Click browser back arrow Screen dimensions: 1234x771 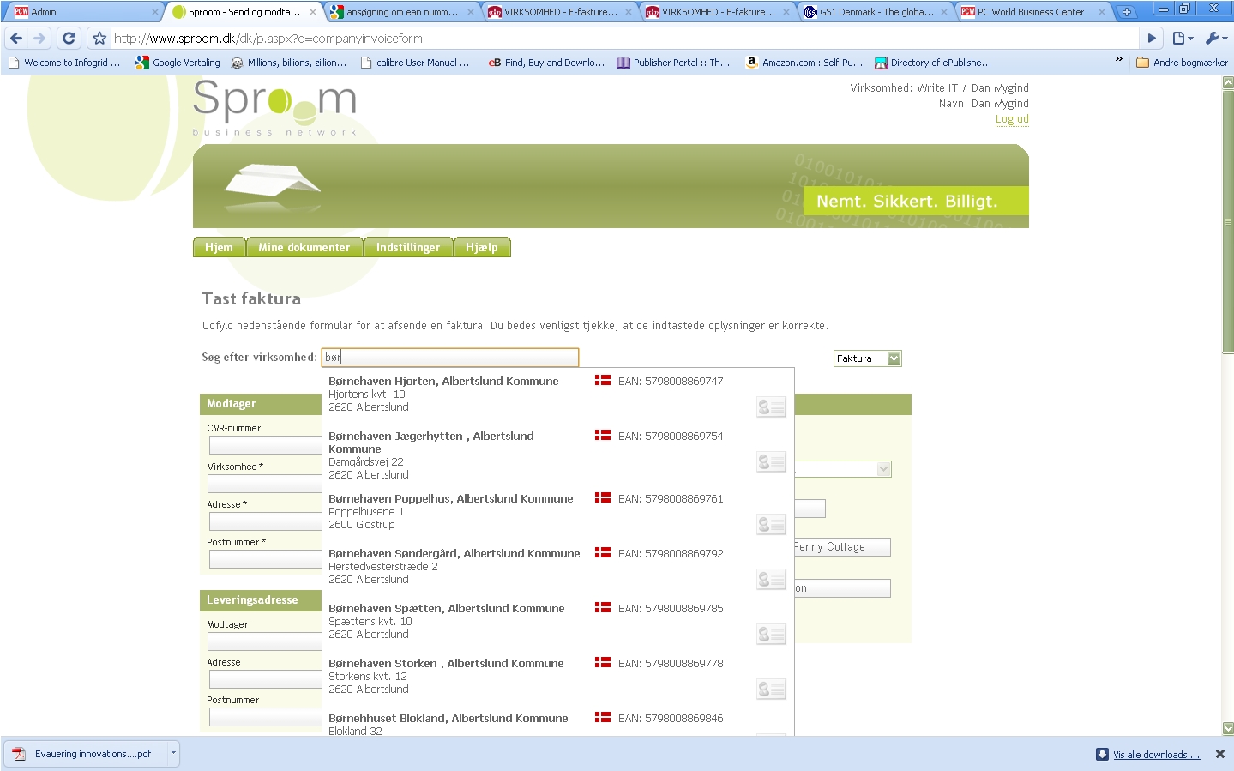[16, 39]
